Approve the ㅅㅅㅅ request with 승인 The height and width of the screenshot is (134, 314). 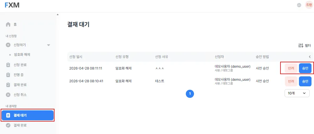point(305,68)
